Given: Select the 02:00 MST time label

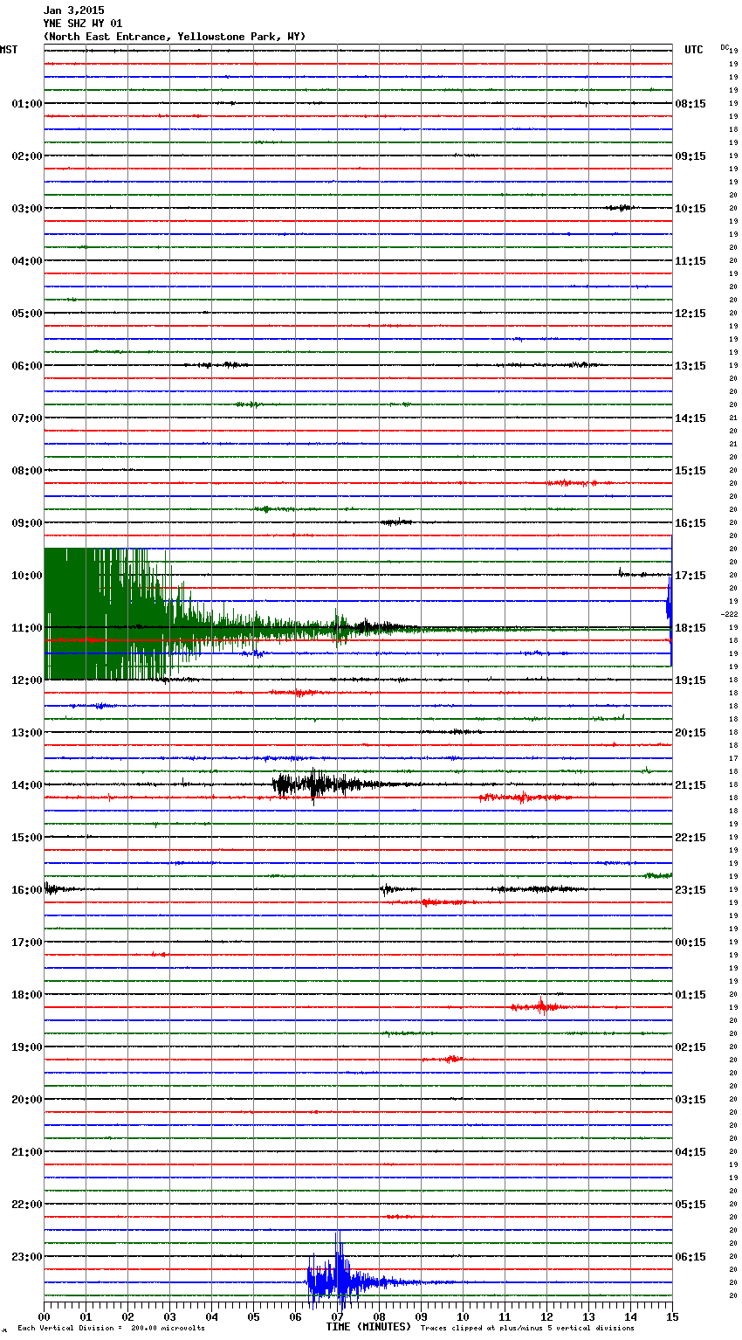Looking at the screenshot, I should coord(27,156).
